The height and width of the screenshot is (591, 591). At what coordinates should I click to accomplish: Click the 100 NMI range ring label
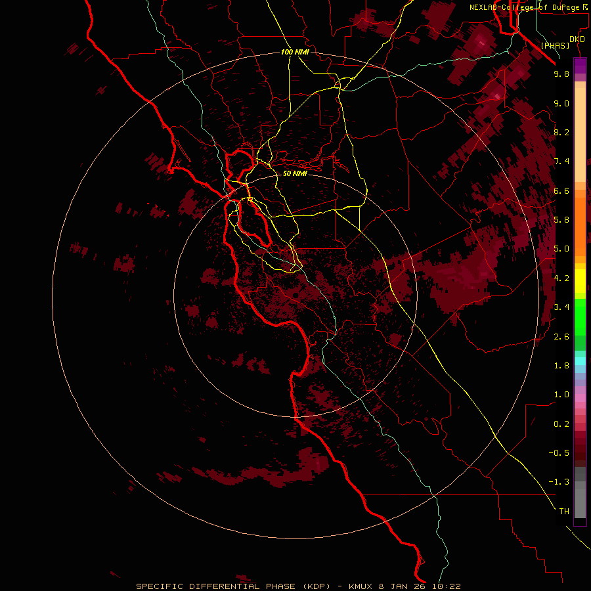coord(295,52)
